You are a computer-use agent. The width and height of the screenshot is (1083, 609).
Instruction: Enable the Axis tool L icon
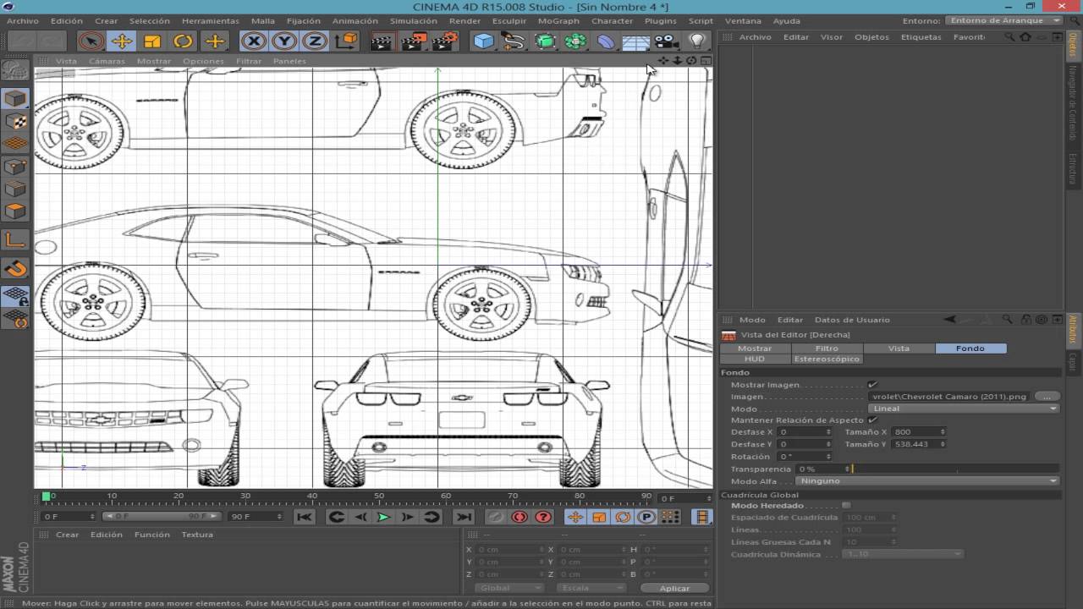coord(15,240)
